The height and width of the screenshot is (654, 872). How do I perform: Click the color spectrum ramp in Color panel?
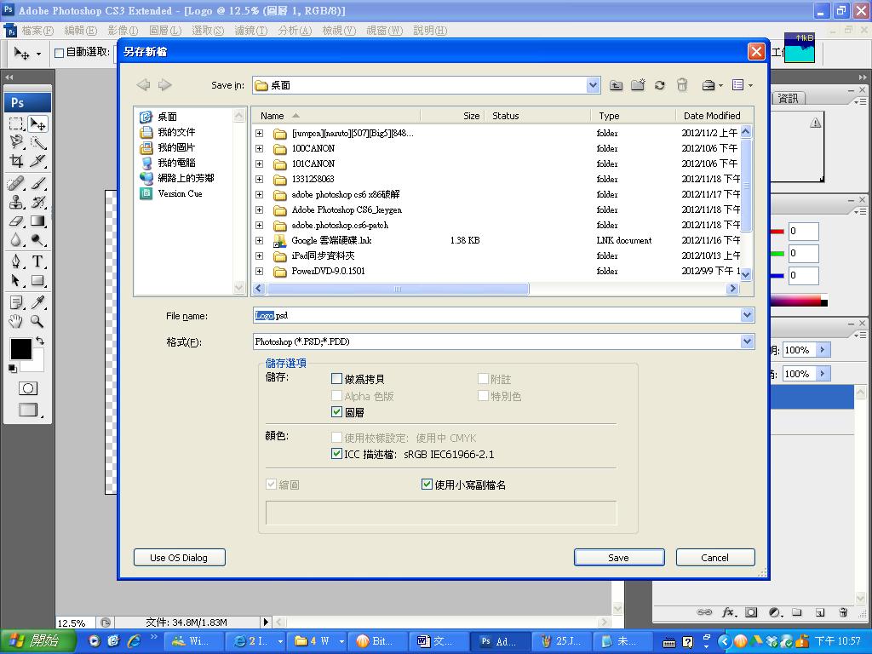tap(799, 301)
